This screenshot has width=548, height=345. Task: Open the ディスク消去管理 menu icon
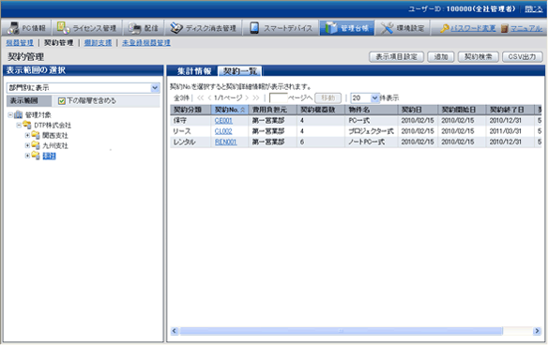click(176, 28)
